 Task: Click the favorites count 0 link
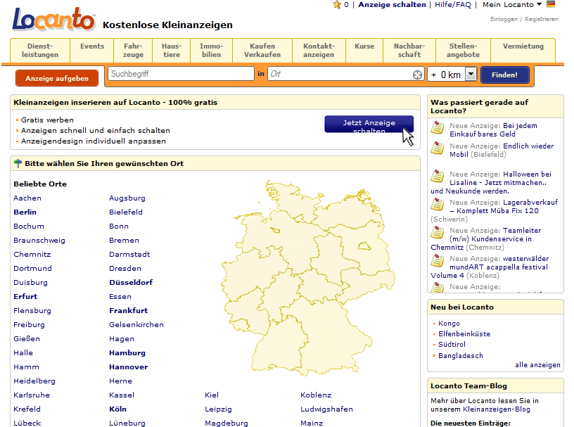pyautogui.click(x=346, y=5)
